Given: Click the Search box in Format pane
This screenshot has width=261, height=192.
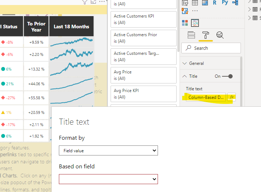Looking at the screenshot, I should point(211,48).
